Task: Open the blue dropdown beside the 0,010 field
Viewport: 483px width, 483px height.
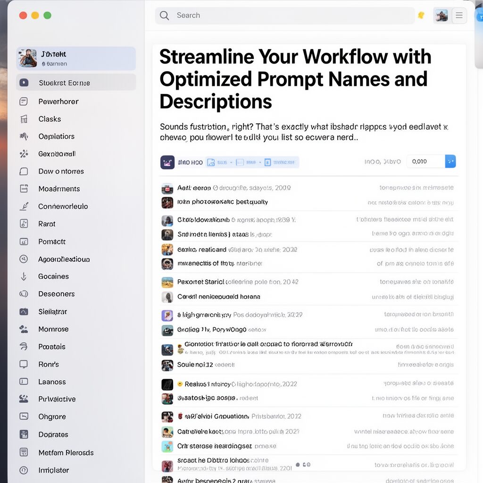Action: [x=450, y=161]
